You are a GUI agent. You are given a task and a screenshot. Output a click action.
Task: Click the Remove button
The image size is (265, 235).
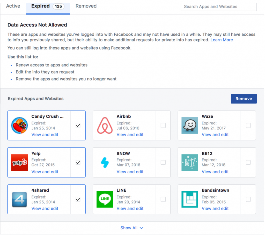[244, 99]
